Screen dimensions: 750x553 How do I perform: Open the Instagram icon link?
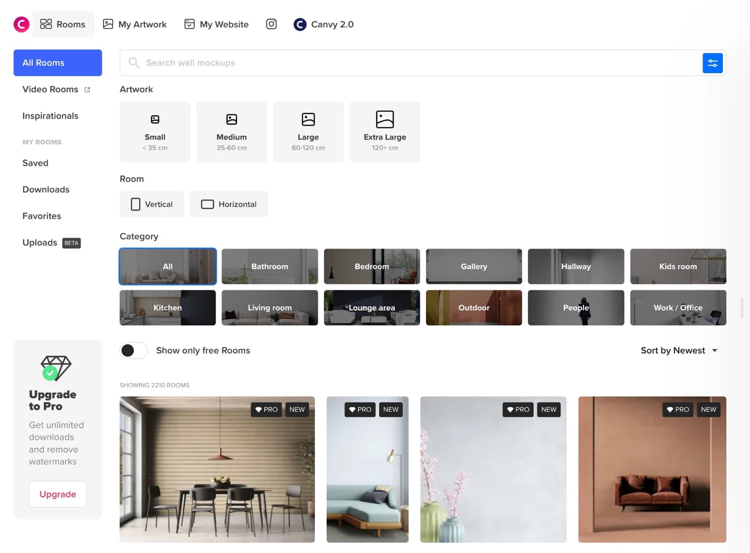(x=271, y=24)
